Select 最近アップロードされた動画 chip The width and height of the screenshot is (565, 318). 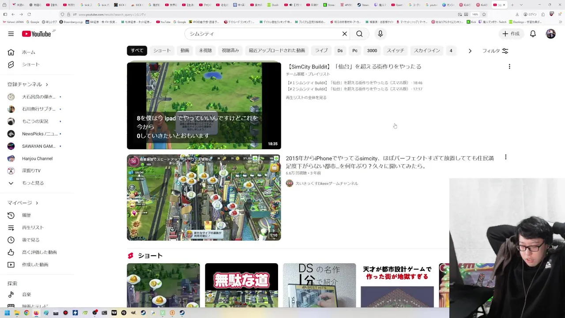click(x=277, y=50)
